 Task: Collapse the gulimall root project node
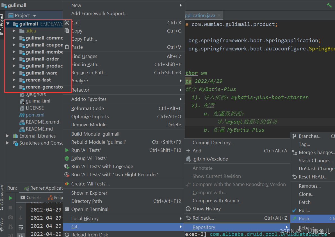tap(8, 24)
